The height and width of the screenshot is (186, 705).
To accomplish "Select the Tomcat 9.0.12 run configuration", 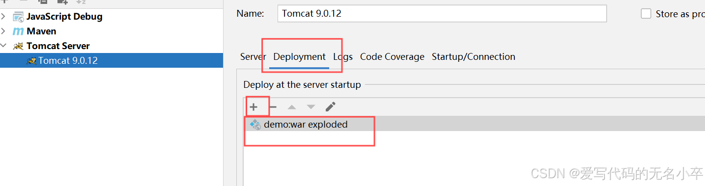I will pos(112,61).
